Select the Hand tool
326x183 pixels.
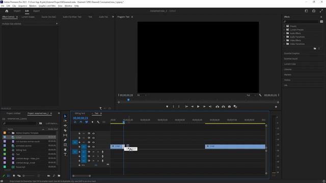[65, 149]
